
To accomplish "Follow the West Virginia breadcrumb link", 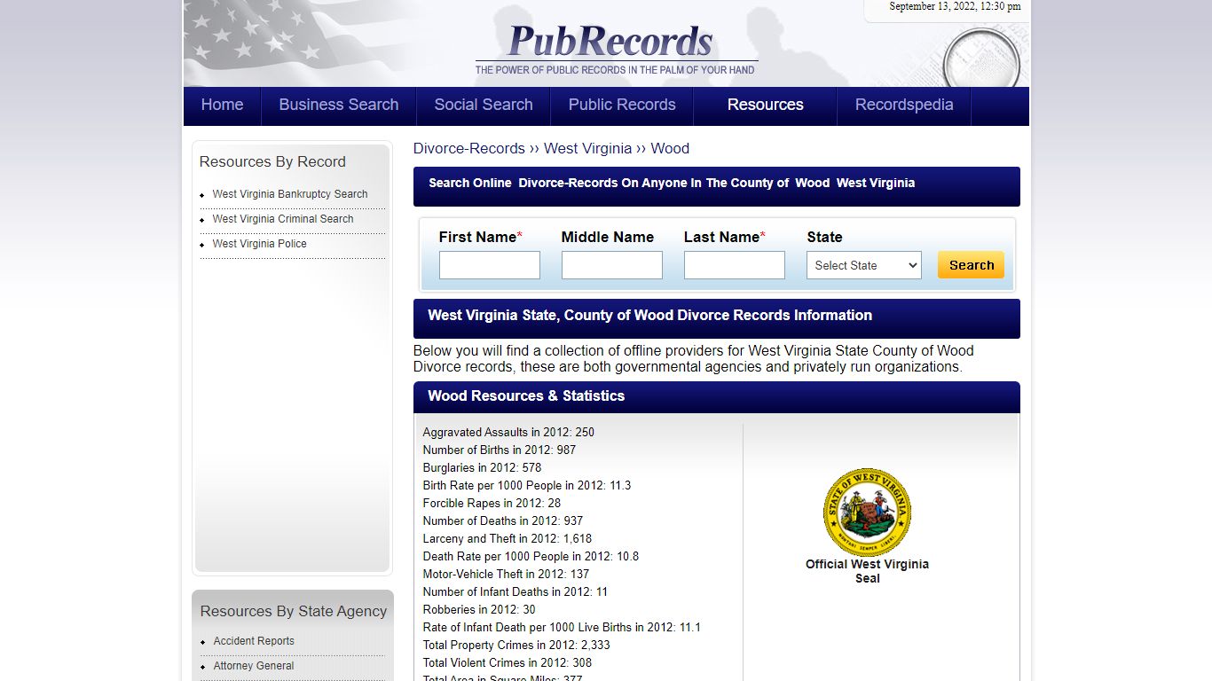I will point(587,148).
